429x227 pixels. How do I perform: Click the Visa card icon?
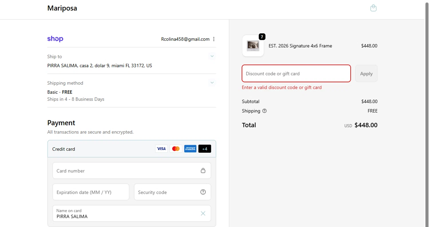pos(161,149)
